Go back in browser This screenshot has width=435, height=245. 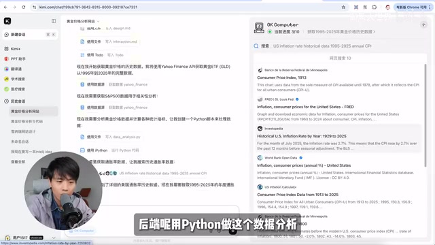point(5,7)
